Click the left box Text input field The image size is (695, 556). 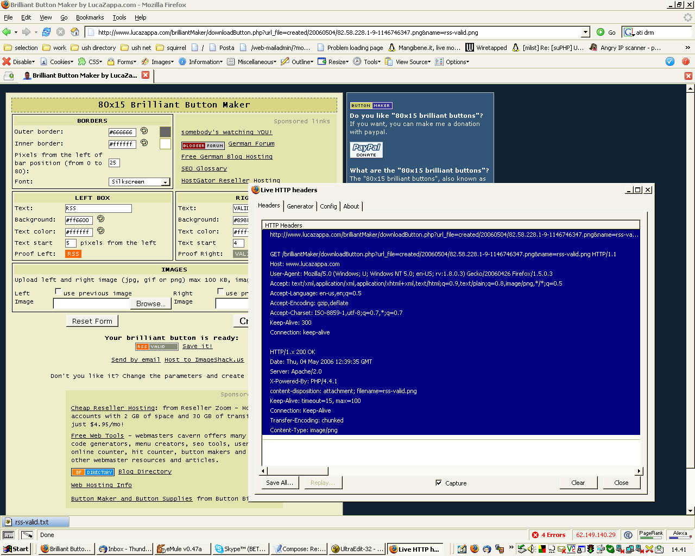point(98,208)
